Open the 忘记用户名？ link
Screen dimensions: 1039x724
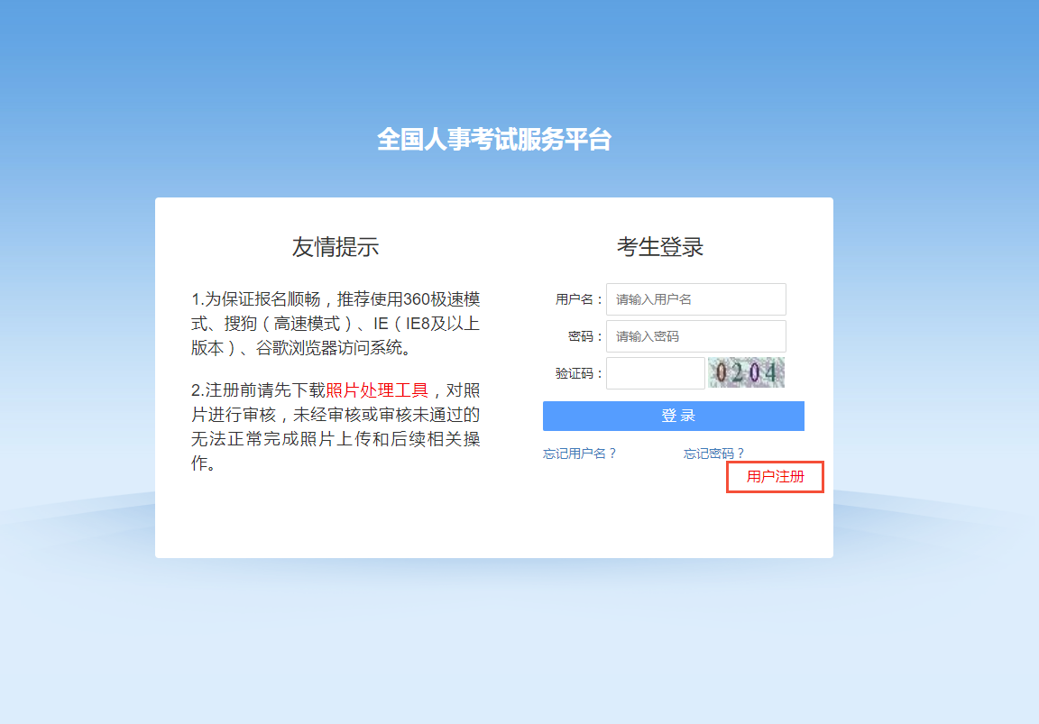click(579, 454)
